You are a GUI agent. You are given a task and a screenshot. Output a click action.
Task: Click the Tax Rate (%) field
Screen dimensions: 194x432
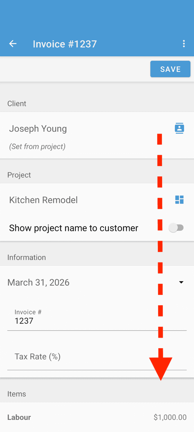[x=60, y=356]
